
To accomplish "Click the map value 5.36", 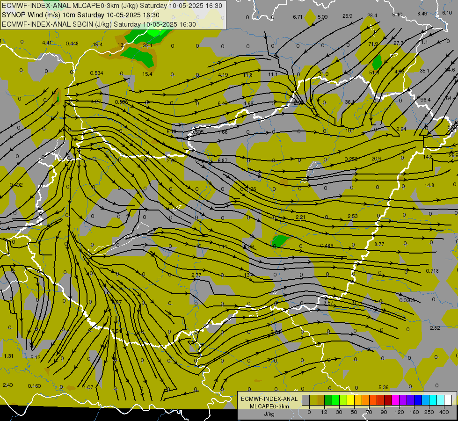I will [383, 387].
